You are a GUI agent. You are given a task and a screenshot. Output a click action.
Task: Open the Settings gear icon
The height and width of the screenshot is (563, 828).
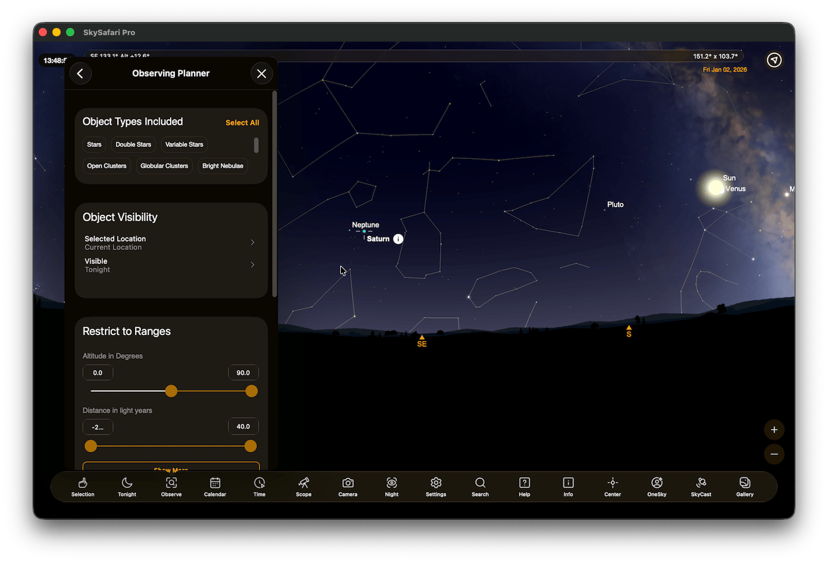tap(436, 487)
